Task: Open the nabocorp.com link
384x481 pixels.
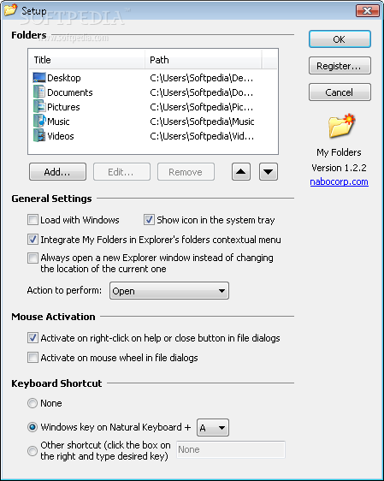Action: 339,181
